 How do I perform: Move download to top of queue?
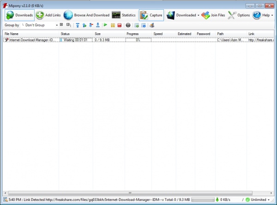point(78,25)
